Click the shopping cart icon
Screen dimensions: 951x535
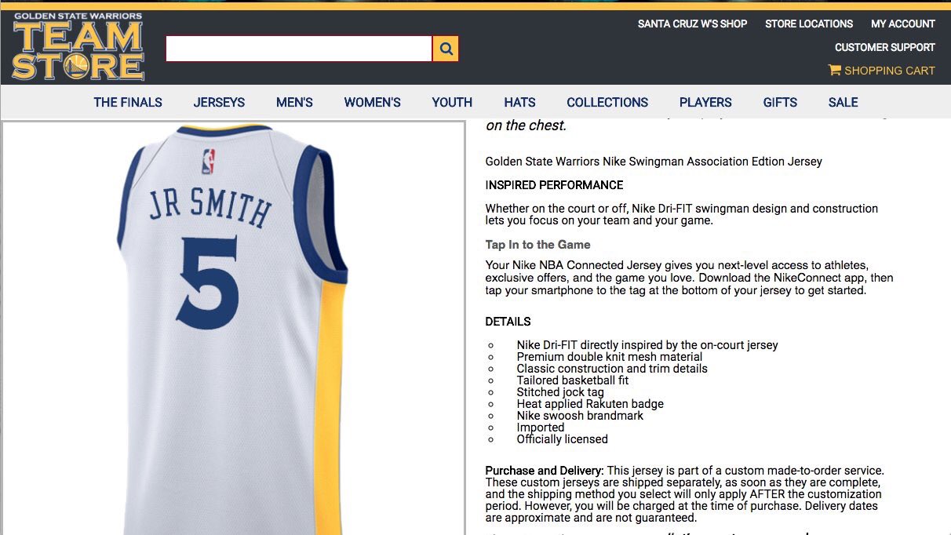[x=834, y=70]
